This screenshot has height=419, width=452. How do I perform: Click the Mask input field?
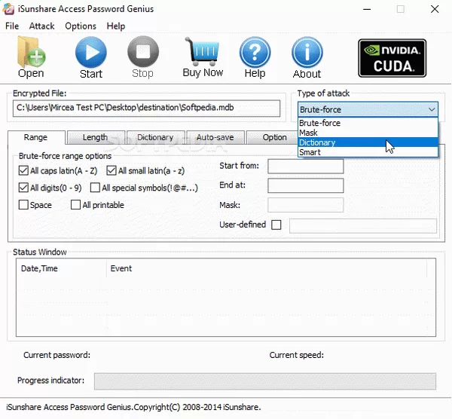pos(306,205)
